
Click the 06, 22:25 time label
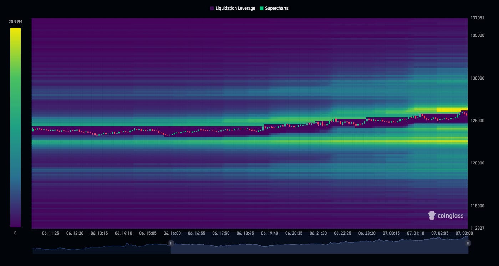coord(342,233)
